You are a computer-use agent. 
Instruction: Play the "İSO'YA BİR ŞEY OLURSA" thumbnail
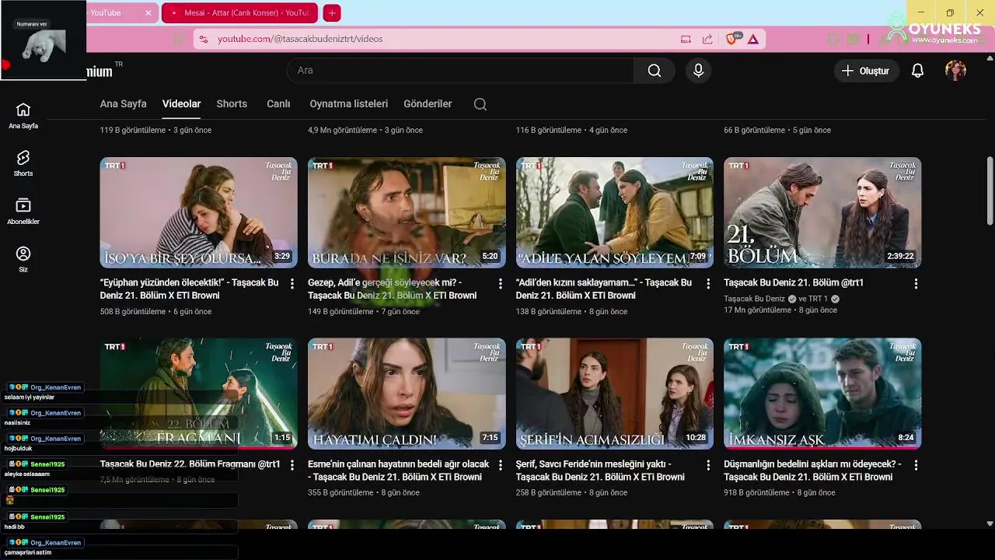tap(198, 212)
